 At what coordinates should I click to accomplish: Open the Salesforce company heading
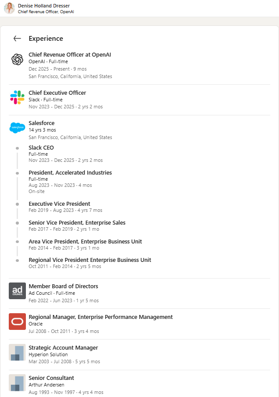[42, 123]
